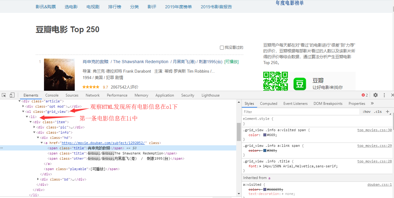Select the Computed pane tab
394x198 pixels.
(269, 104)
